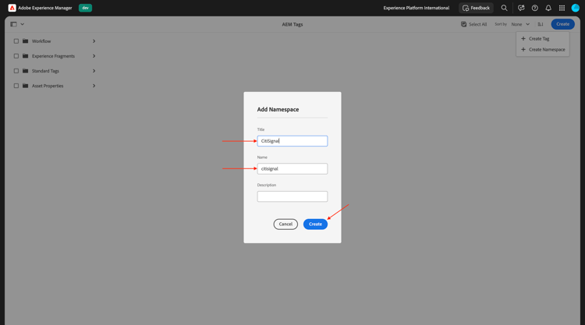This screenshot has height=325, width=585.
Task: Select the Asset Properties row label
Action: (48, 86)
